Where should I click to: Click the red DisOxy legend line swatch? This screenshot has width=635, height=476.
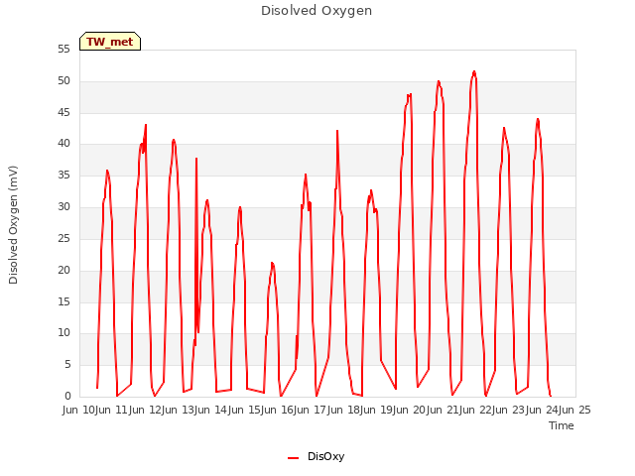[x=294, y=458]
